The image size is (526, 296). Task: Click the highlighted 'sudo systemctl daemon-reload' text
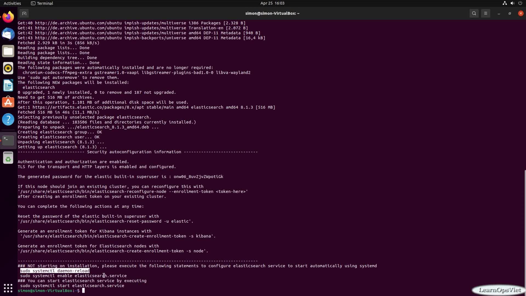click(x=55, y=271)
